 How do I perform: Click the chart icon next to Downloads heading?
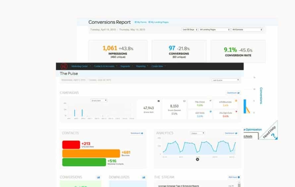[x=144, y=177]
